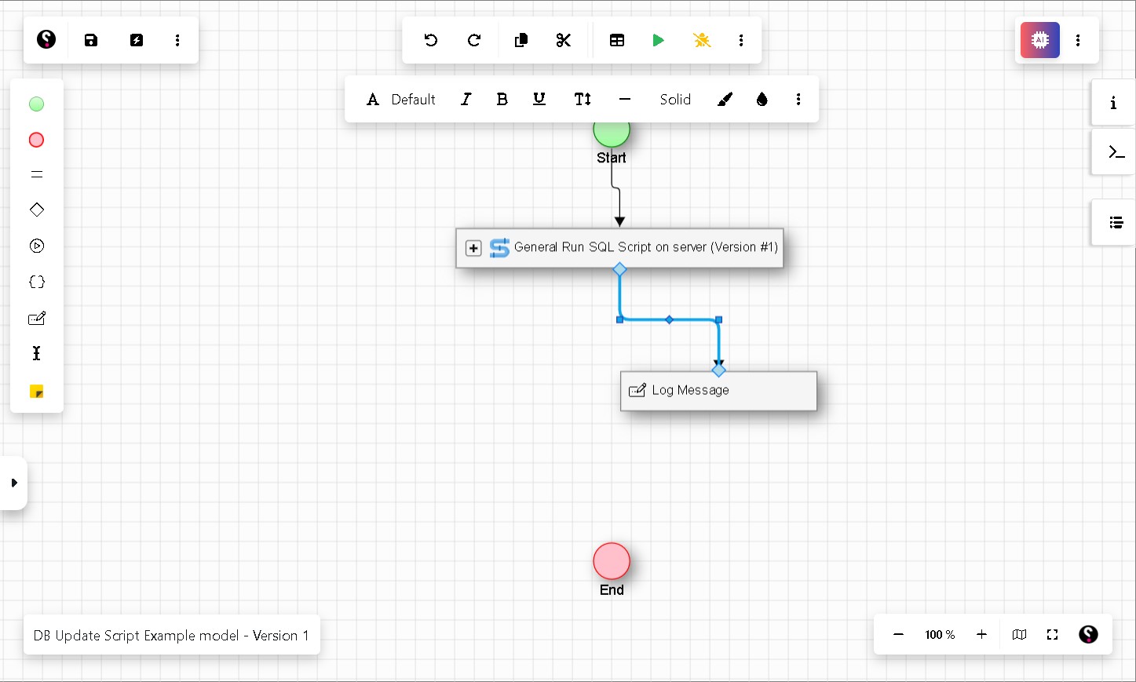
Task: Pick the line color brush
Action: coord(725,99)
